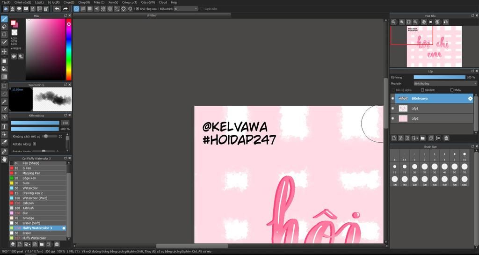479x255 pixels.
Task: Toggle the Rotate Along checkbox
Action: [x=34, y=144]
